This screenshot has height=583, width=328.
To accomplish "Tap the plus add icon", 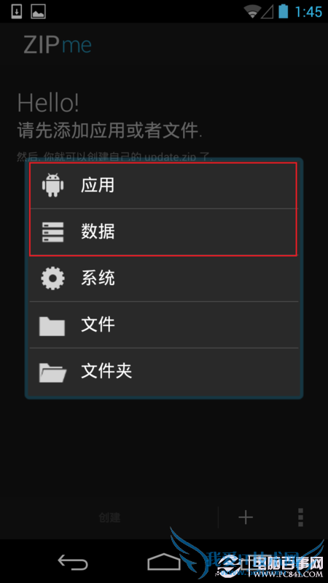I will (246, 517).
